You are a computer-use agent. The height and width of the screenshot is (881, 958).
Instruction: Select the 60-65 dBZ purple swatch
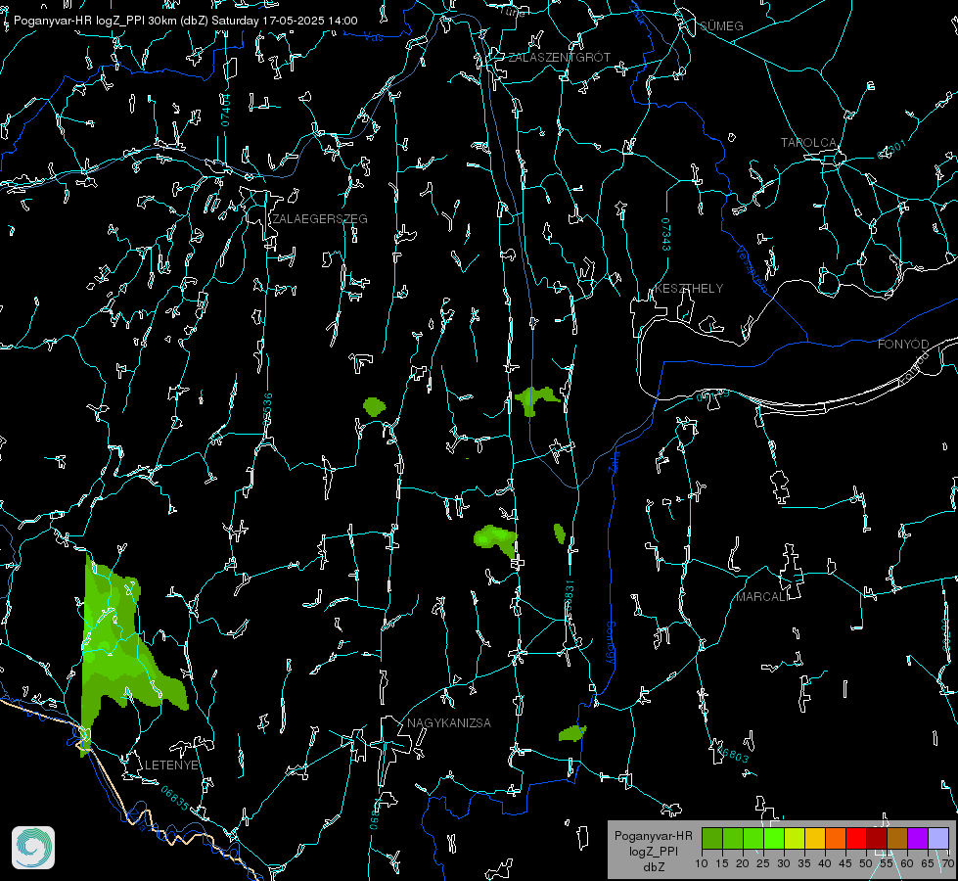coord(918,838)
